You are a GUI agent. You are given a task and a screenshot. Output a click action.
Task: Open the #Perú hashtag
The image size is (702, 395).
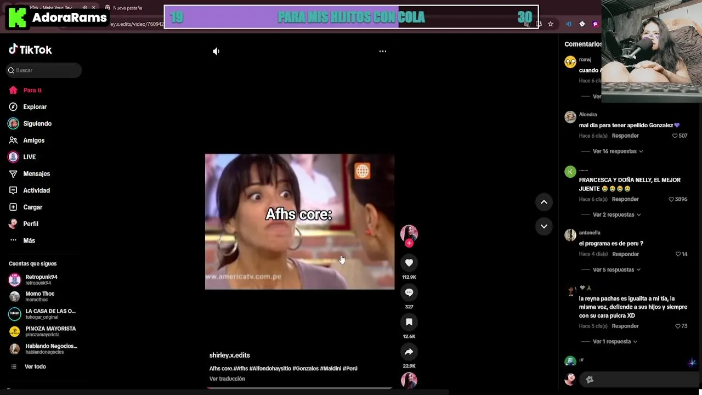[x=350, y=369]
